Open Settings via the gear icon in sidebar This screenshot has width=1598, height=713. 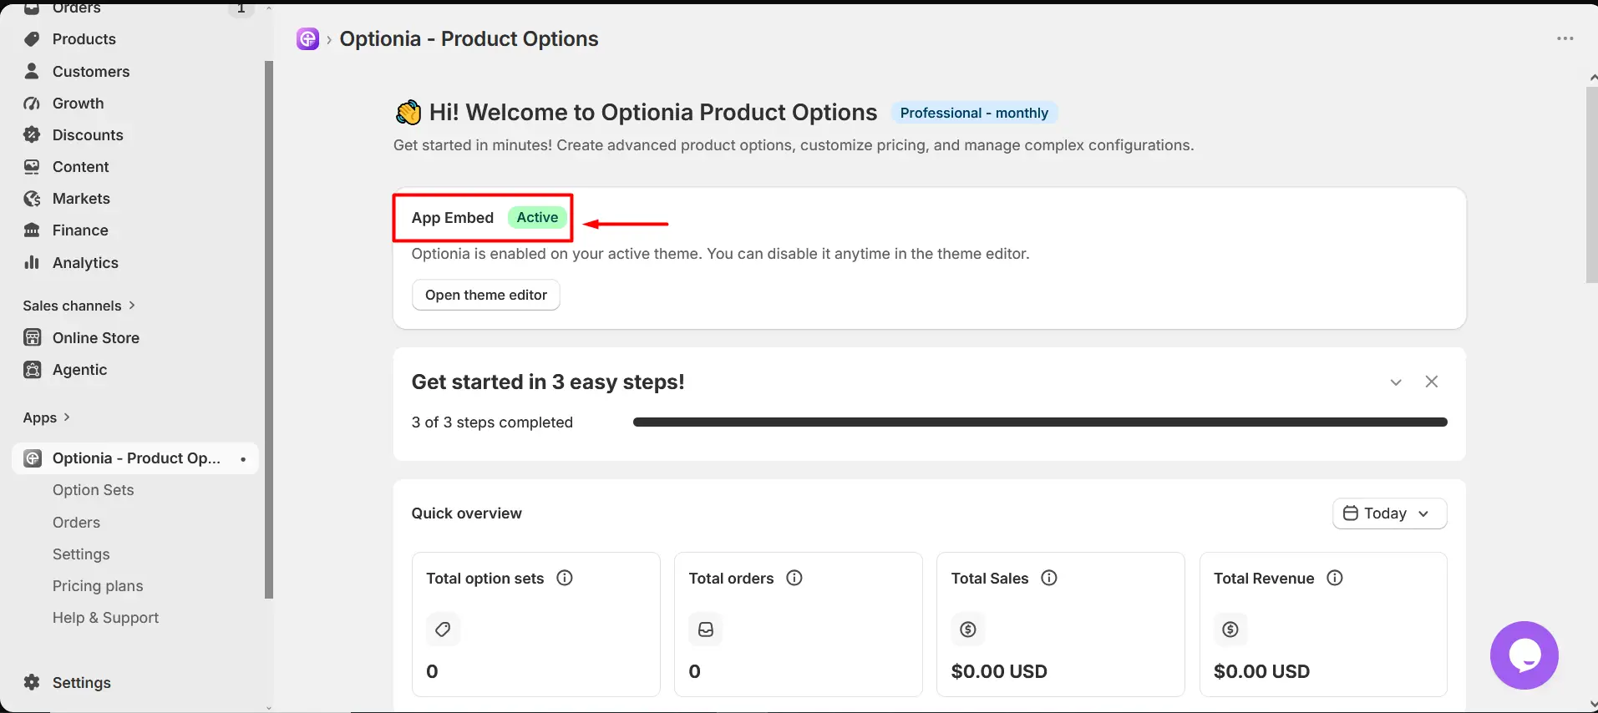32,682
